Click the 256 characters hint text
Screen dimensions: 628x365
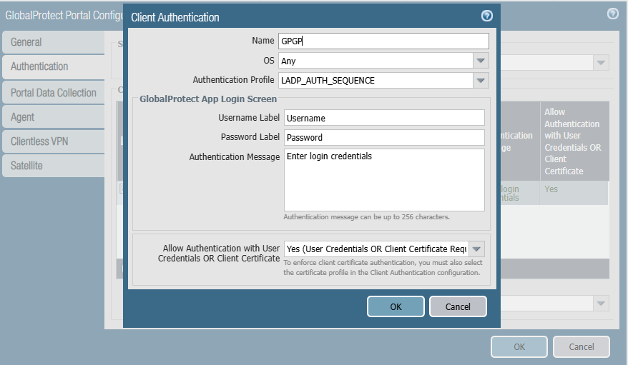(366, 217)
